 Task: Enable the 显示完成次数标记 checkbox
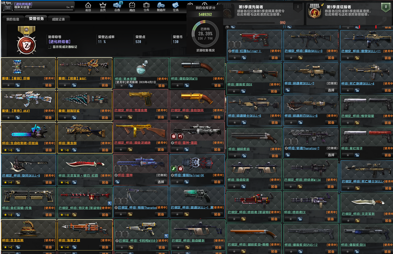(50, 47)
